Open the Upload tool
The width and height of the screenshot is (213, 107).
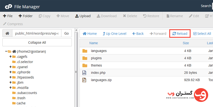point(83,16)
